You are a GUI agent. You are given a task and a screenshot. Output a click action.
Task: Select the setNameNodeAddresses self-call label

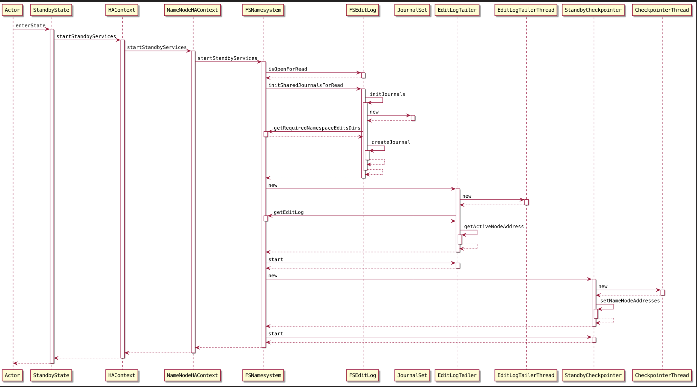[630, 301]
